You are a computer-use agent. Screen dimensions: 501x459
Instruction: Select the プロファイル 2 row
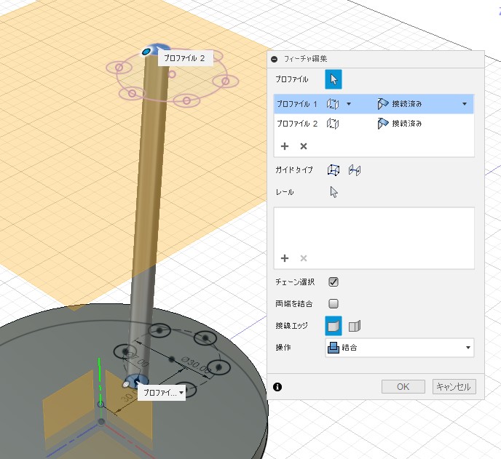tap(374, 124)
